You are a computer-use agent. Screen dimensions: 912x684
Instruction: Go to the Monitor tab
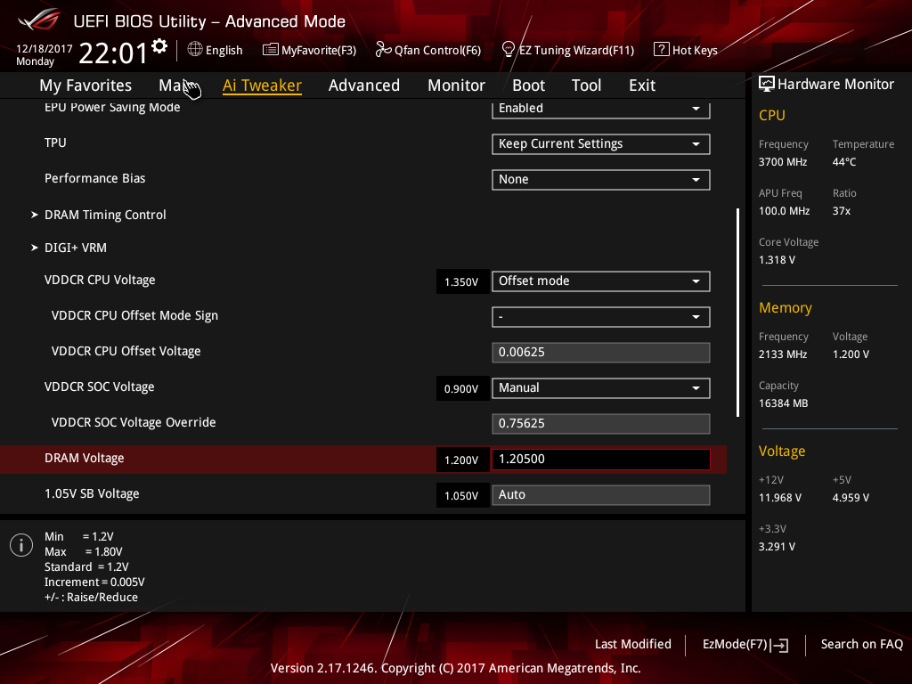pyautogui.click(x=456, y=85)
